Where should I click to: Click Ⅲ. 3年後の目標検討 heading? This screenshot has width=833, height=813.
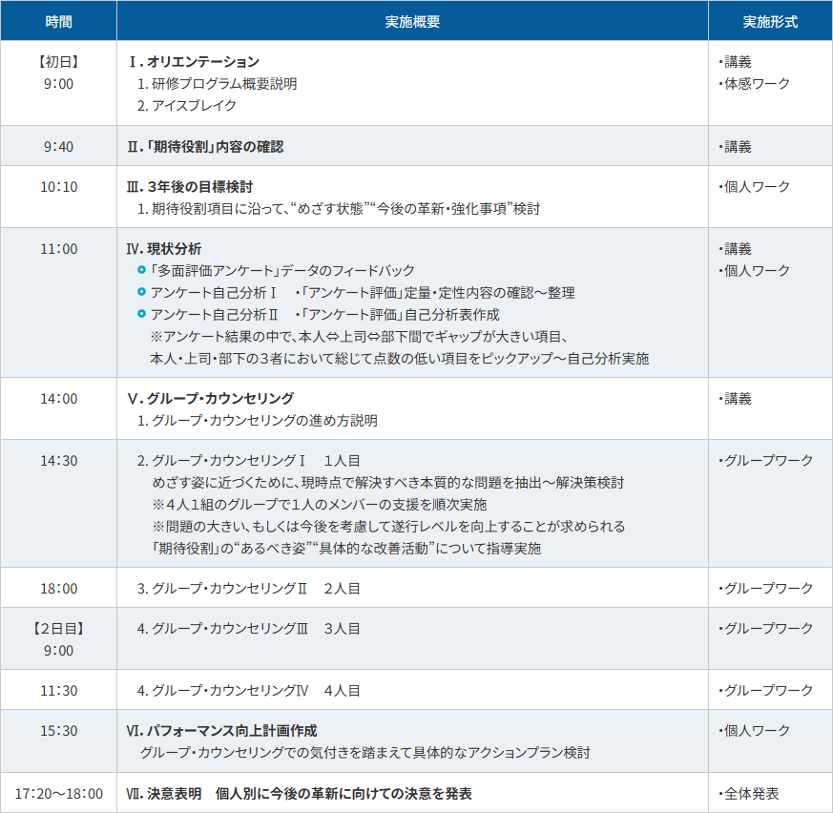[x=190, y=187]
